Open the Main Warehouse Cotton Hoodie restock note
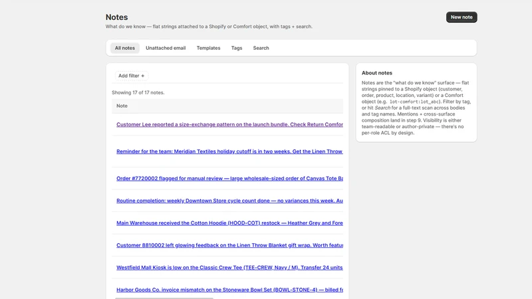Viewport: 532px width, 299px height. click(x=229, y=223)
